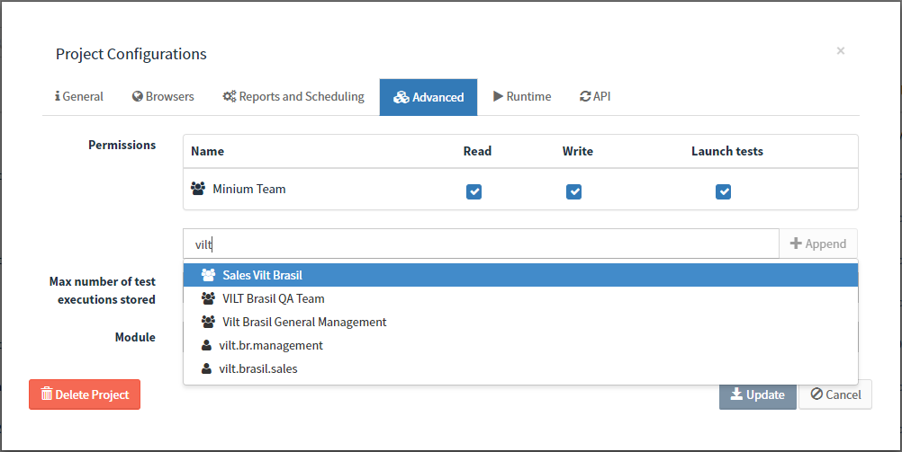Click the download icon on Update
This screenshot has width=902, height=452.
point(736,394)
